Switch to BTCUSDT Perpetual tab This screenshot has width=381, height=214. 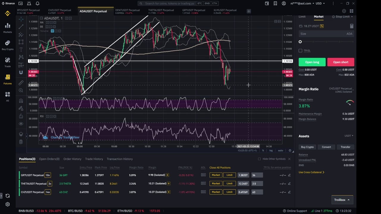[29, 11]
